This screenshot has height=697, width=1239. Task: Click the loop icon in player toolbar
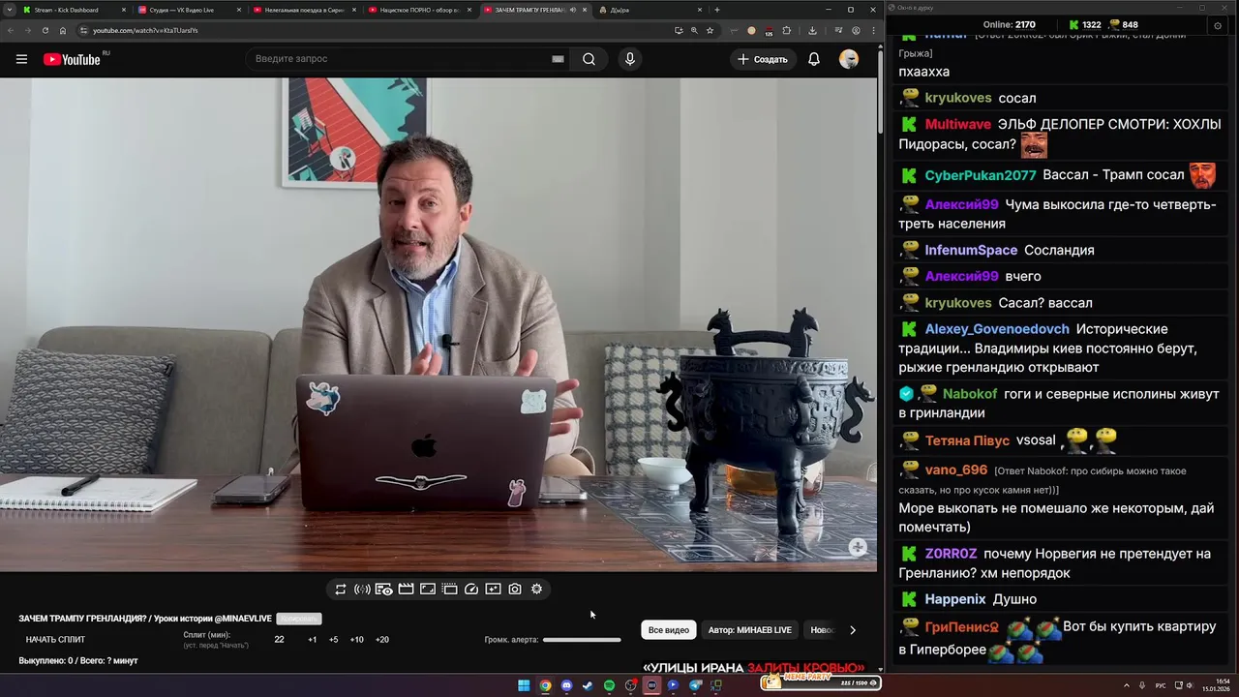(341, 589)
